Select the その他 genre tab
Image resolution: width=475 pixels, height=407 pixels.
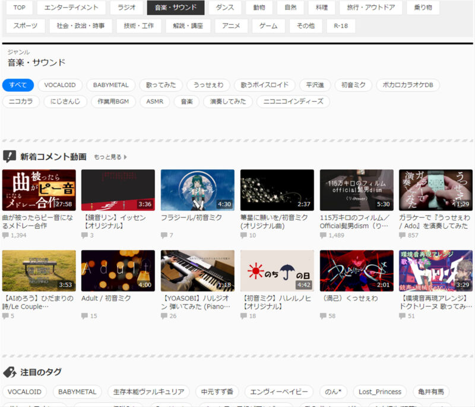click(306, 26)
